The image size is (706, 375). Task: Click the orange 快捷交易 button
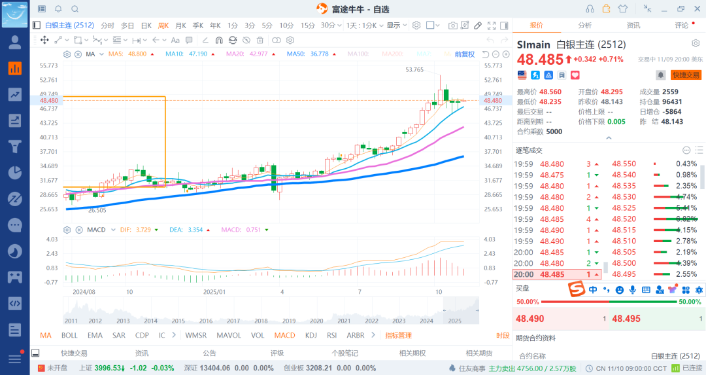[686, 75]
